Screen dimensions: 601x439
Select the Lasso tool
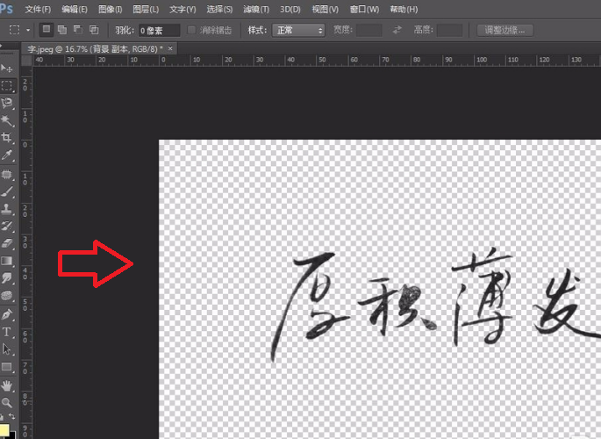[x=7, y=103]
